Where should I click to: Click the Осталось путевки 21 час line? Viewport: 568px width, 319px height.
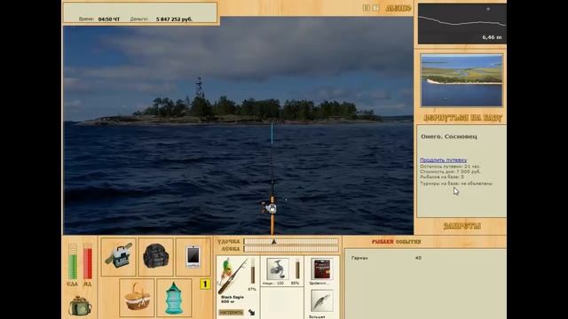pyautogui.click(x=450, y=167)
